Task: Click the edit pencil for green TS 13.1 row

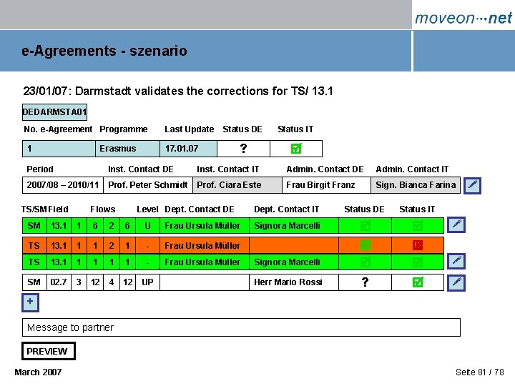Action: (x=456, y=262)
